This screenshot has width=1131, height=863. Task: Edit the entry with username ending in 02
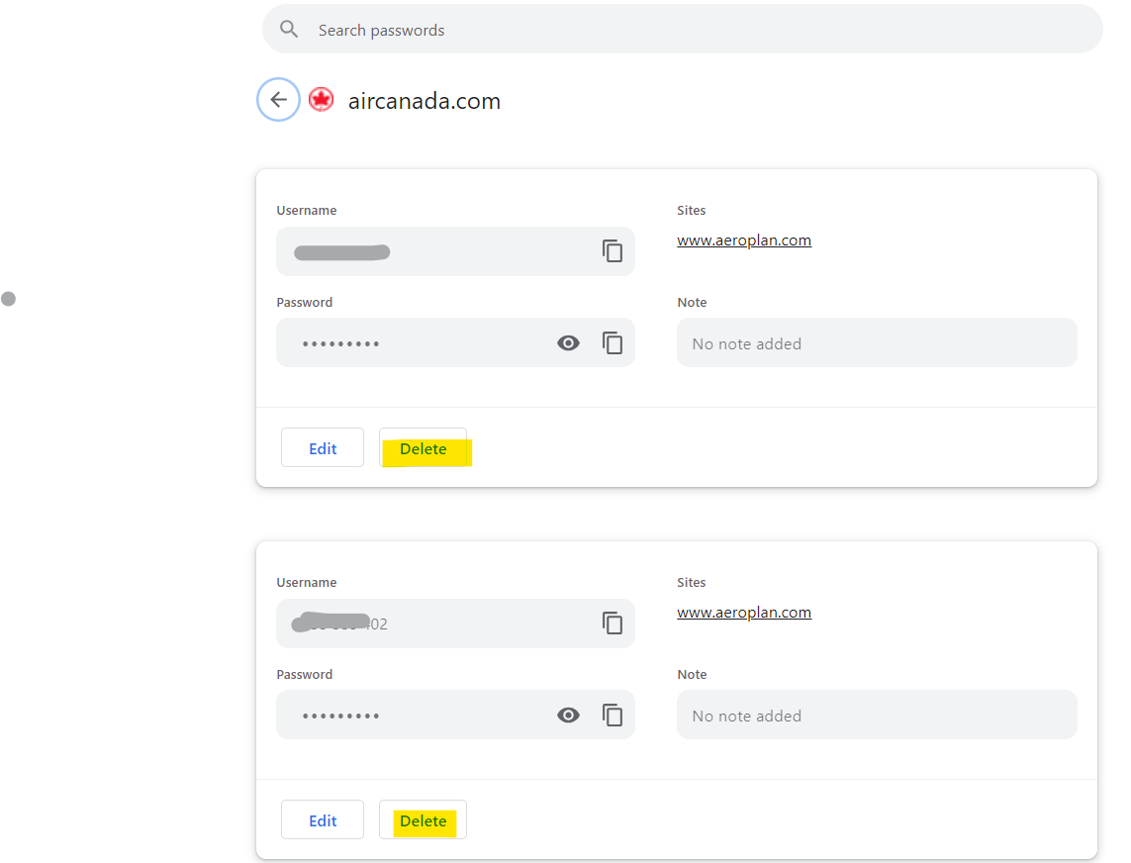click(x=323, y=820)
